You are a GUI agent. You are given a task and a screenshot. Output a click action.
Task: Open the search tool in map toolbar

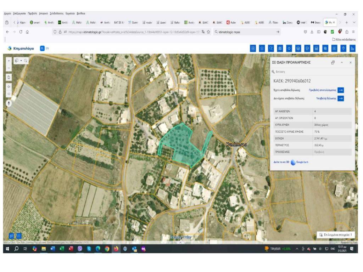point(271,49)
